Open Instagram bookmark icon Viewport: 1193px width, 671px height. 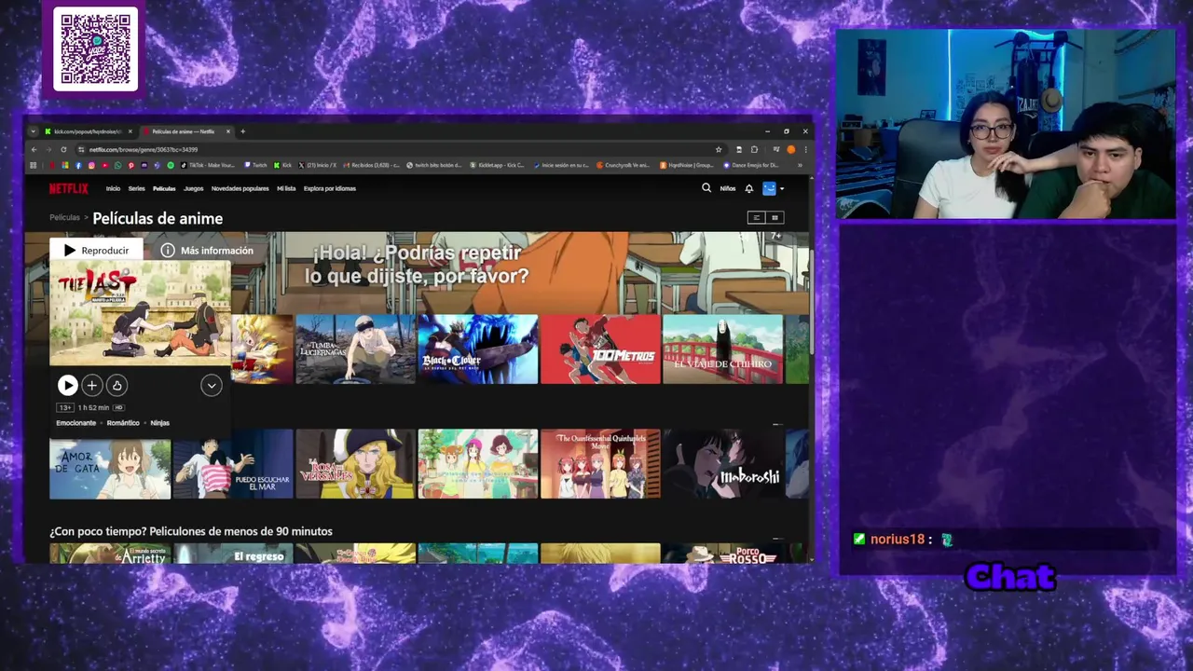point(91,165)
